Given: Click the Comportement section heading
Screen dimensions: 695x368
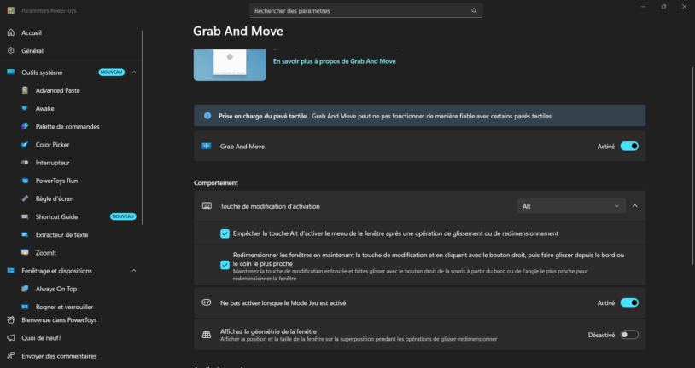Looking at the screenshot, I should pyautogui.click(x=216, y=182).
